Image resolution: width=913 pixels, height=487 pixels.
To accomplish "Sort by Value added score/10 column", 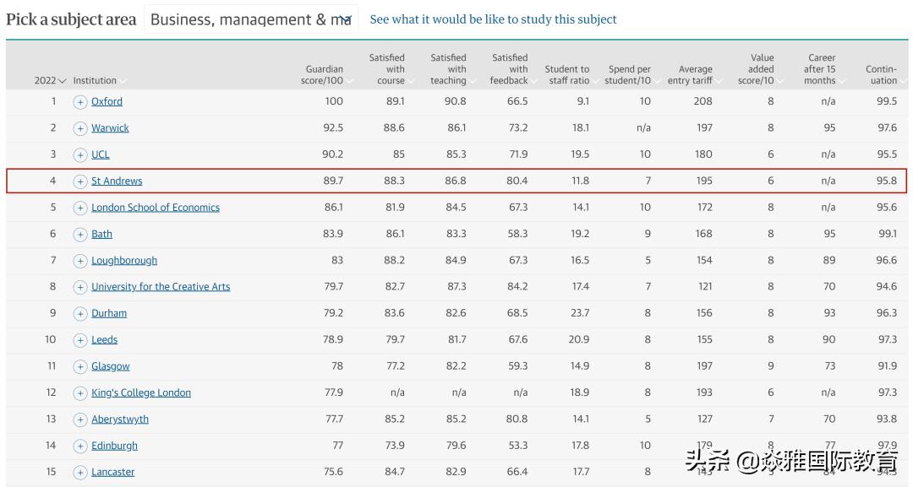I will tap(761, 69).
